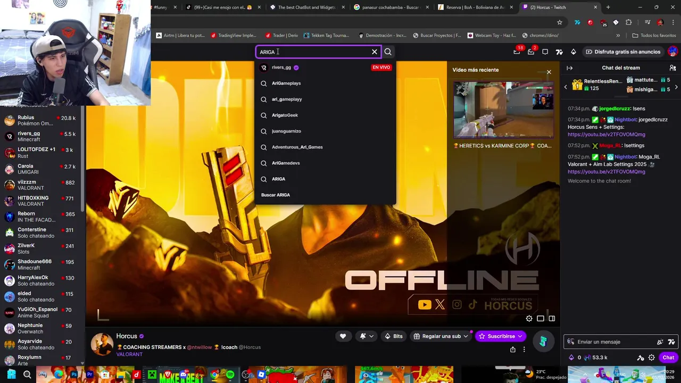Image resolution: width=681 pixels, height=383 pixels.
Task: Open Nightbot's Aim Lab Settings youtu.be link
Action: coord(606,172)
